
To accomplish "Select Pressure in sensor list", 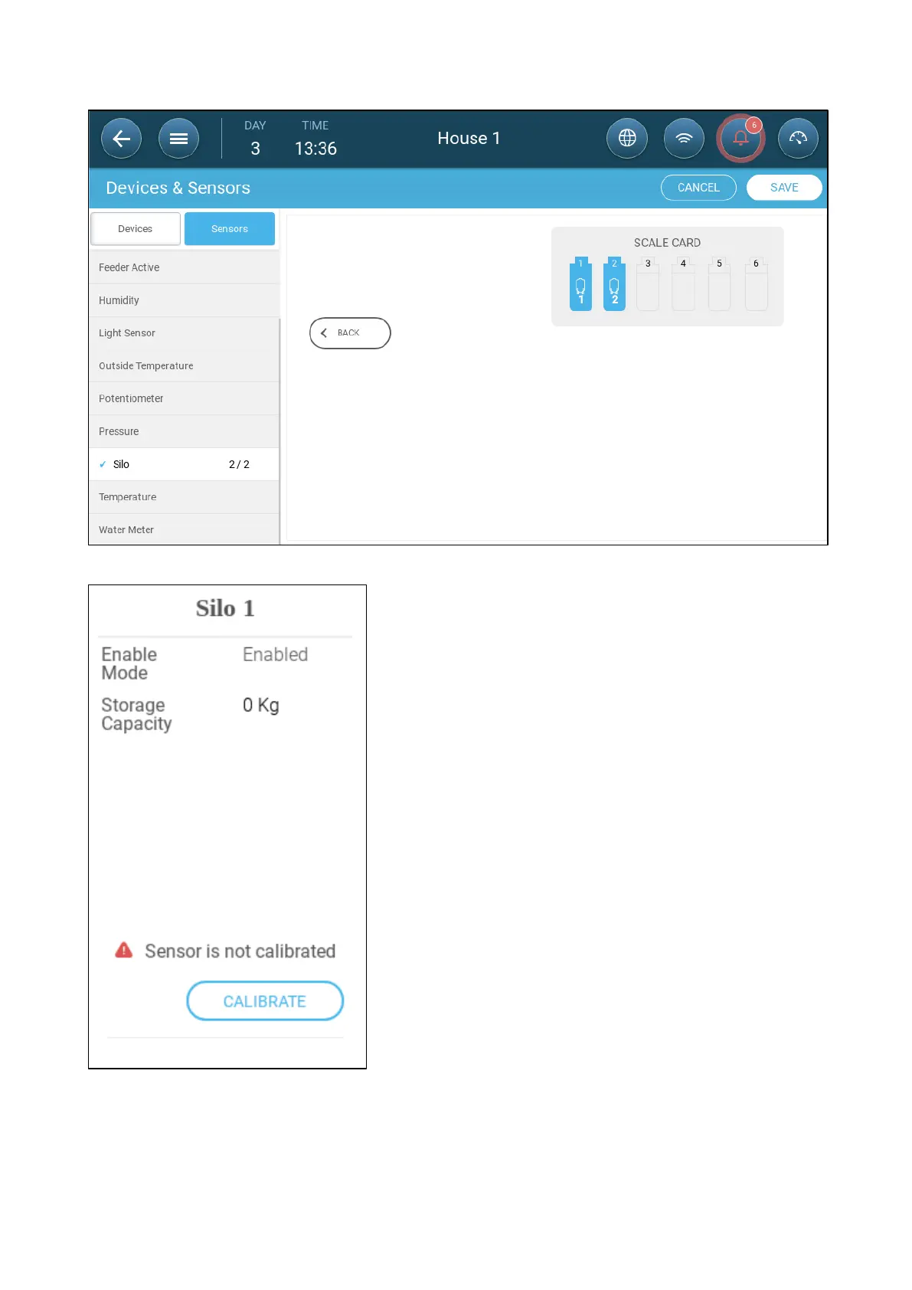I will 184,431.
